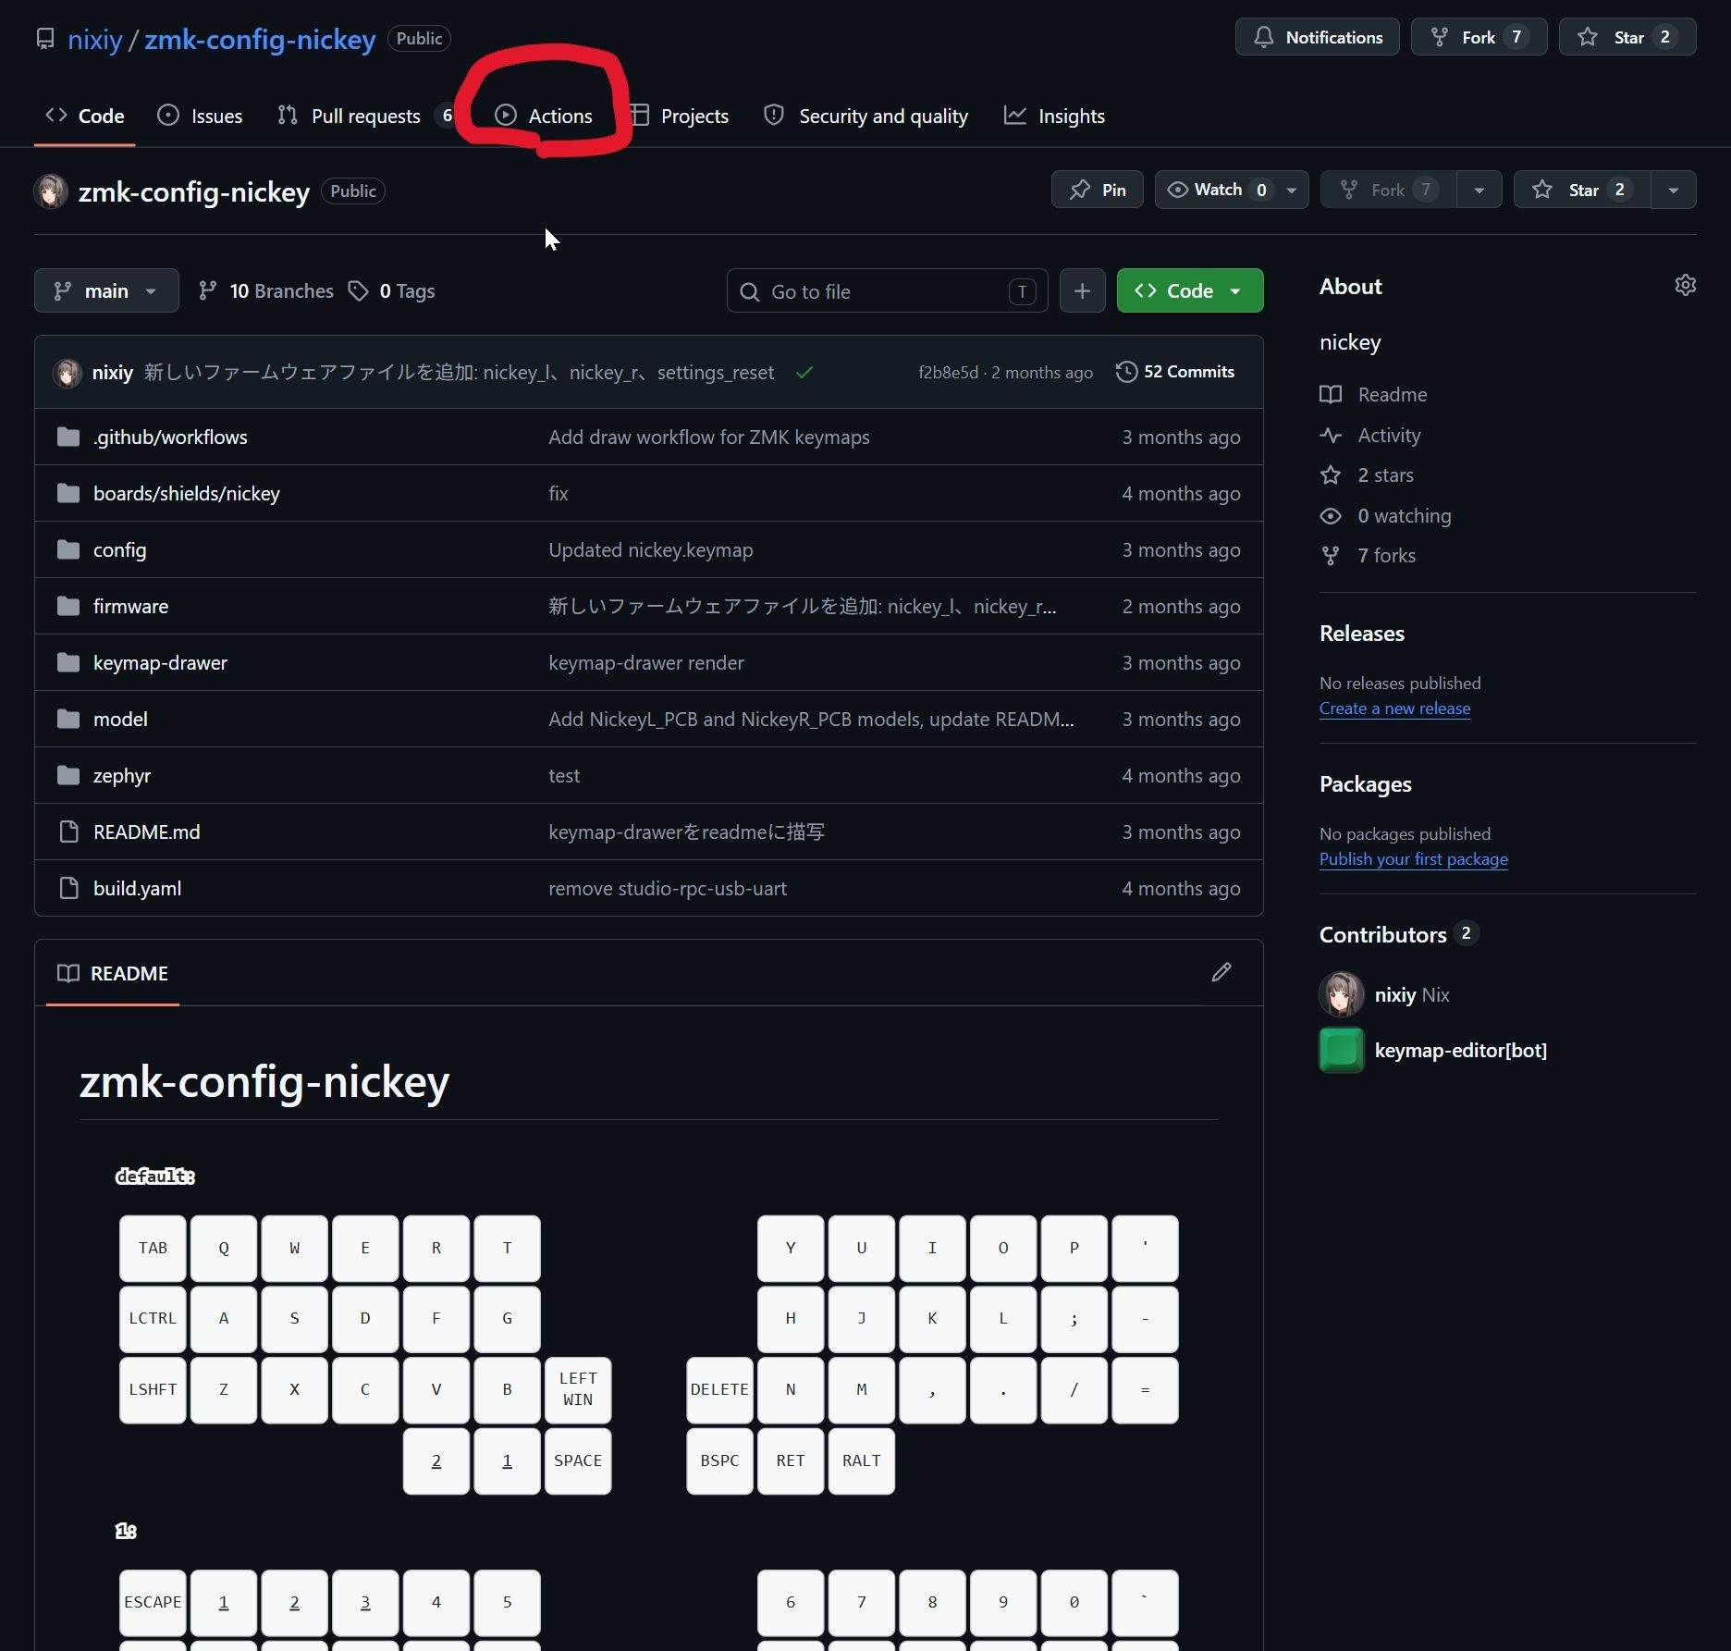Select the Code tab
Viewport: 1731px width, 1651px height.
[85, 116]
